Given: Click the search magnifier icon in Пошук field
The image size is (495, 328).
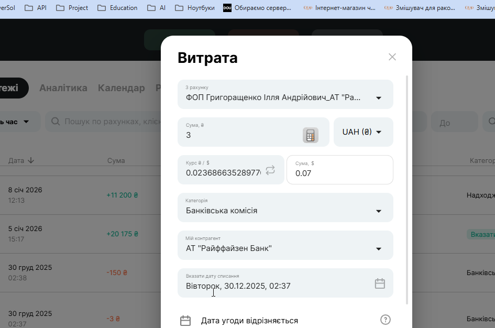Looking at the screenshot, I should coord(56,122).
